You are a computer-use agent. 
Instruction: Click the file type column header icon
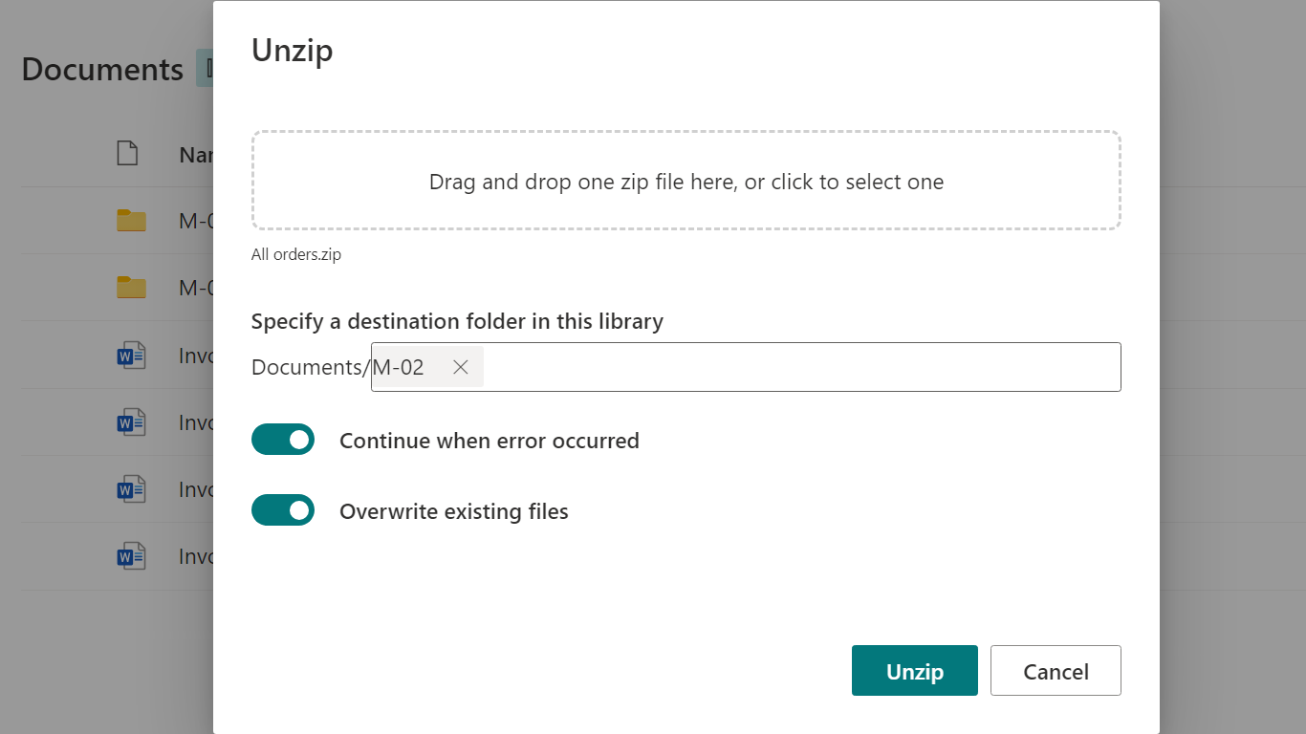coord(127,153)
